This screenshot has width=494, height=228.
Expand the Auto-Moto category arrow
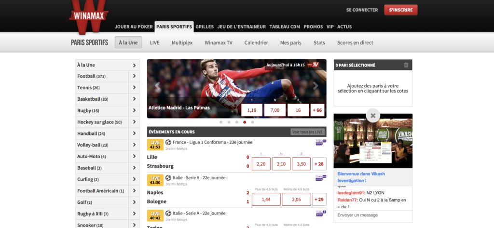(x=134, y=156)
